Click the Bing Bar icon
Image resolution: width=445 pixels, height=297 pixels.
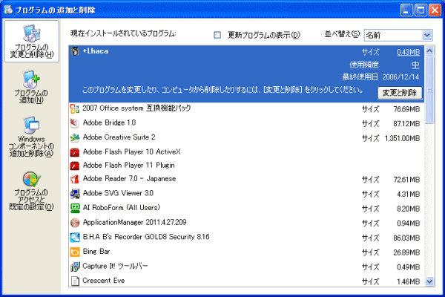click(x=74, y=252)
